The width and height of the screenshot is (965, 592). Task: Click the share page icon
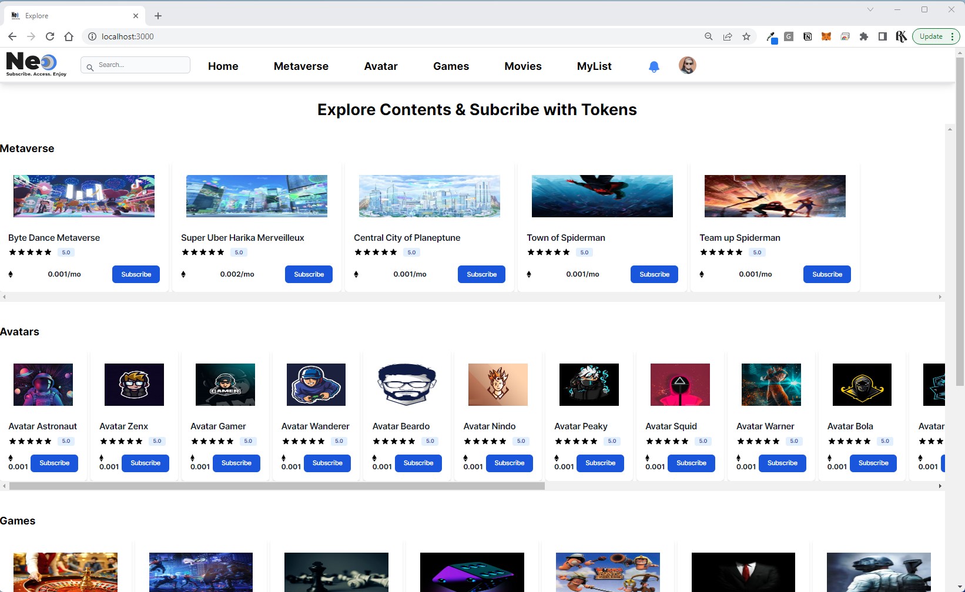tap(728, 36)
